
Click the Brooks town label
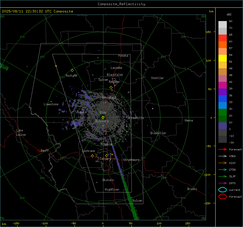point(192,189)
